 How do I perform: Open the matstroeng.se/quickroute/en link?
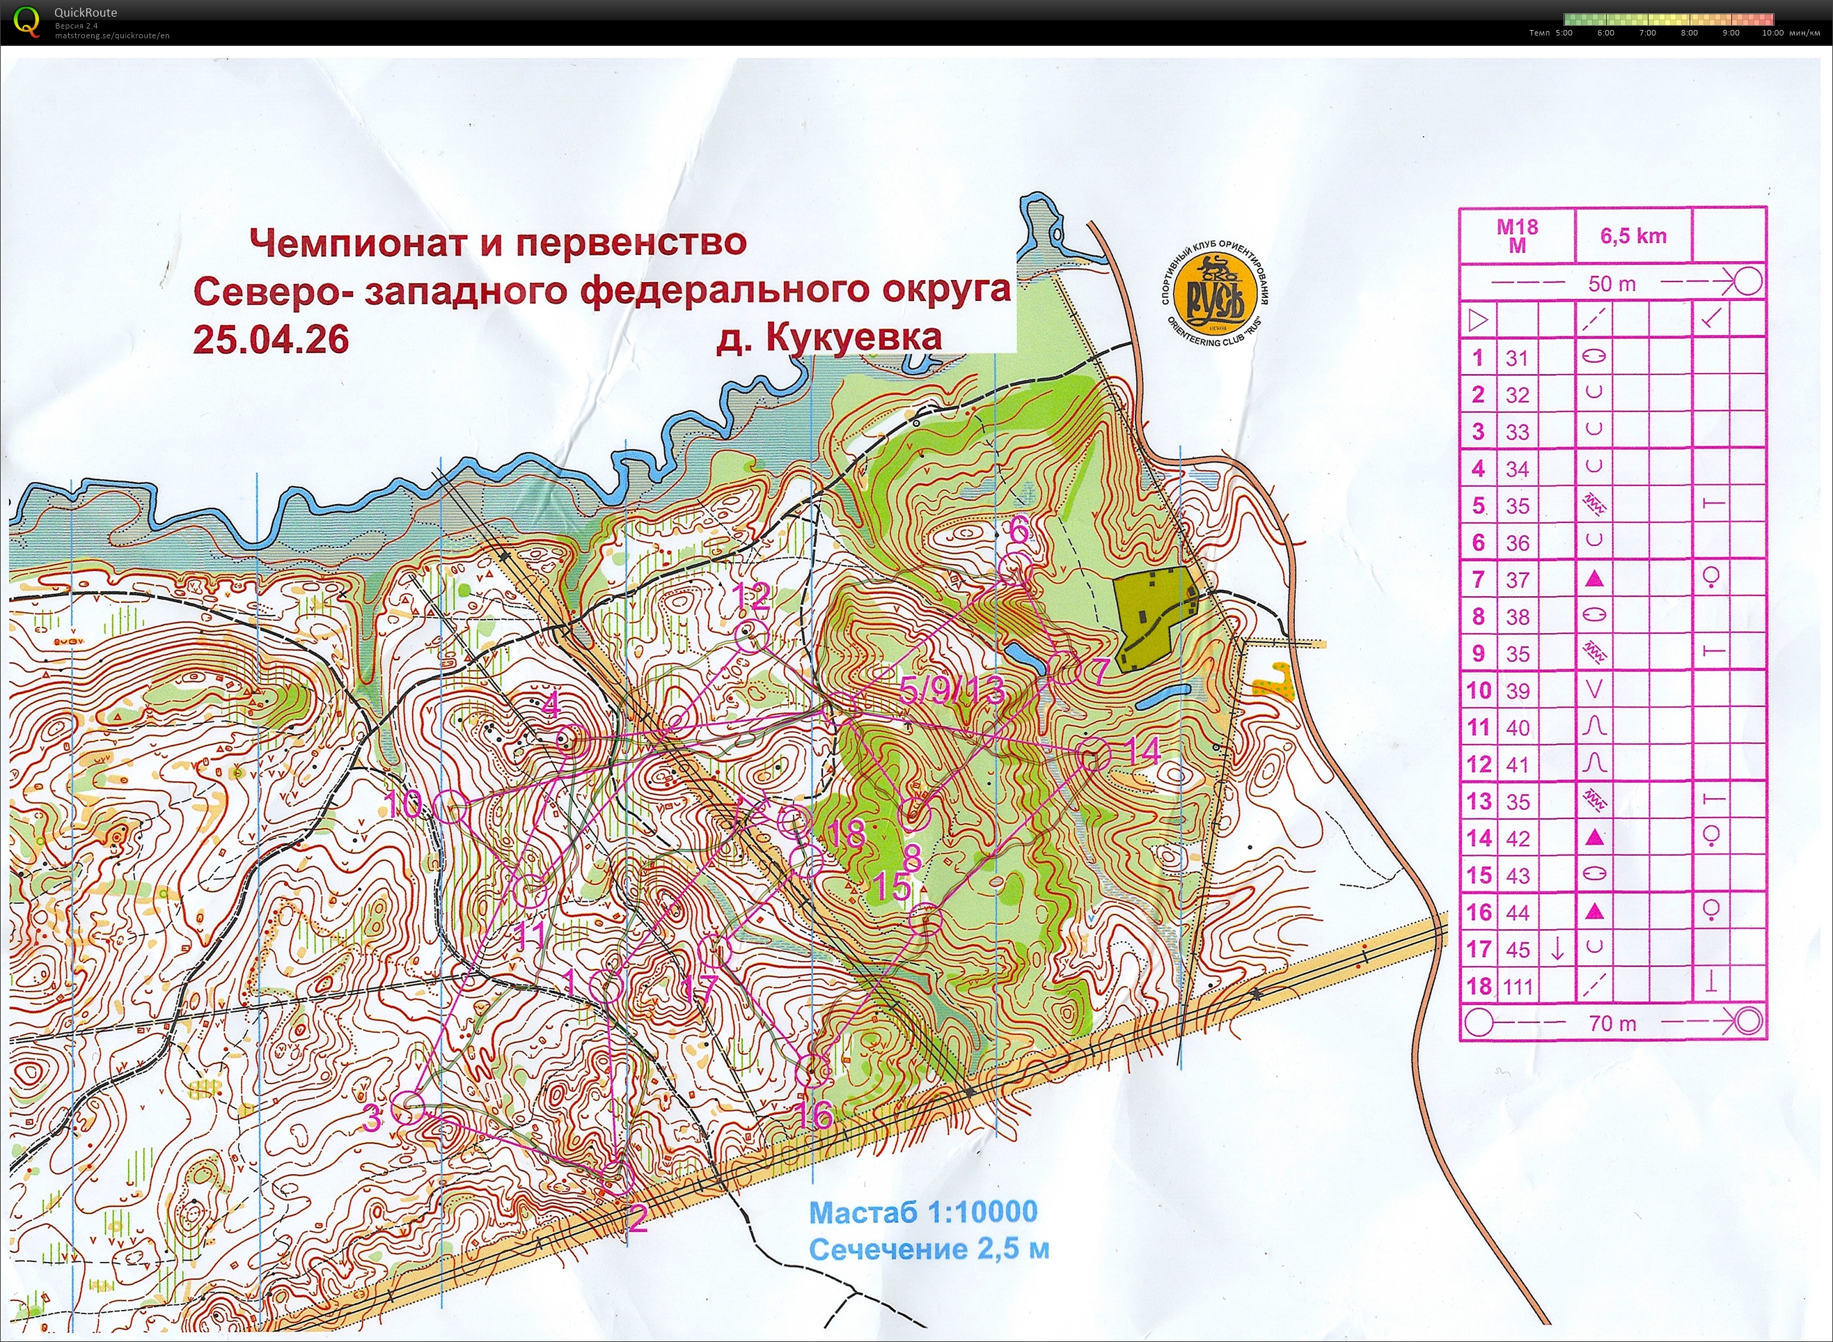tap(112, 36)
